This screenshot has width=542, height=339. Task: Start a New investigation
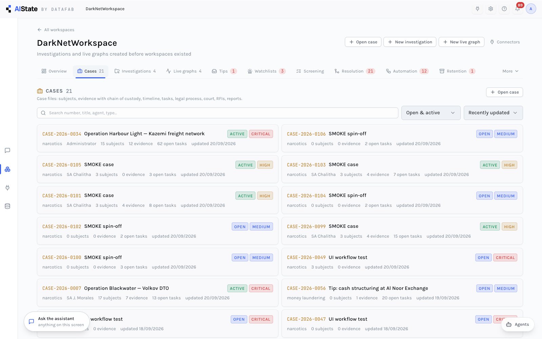coord(410,42)
